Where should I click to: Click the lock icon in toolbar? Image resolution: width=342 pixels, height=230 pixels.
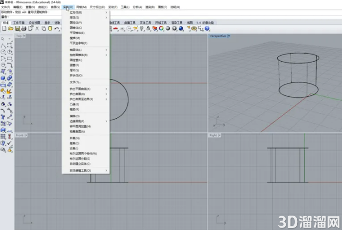[x=148, y=28]
